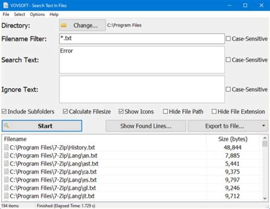Open the Options menu
The width and height of the screenshot is (270, 209).
37,15
